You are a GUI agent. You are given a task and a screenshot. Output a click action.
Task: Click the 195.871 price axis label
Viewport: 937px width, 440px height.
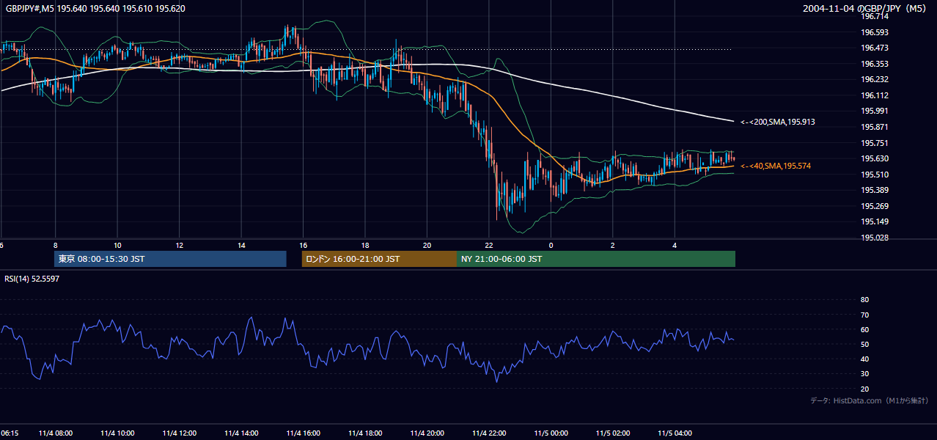click(875, 127)
